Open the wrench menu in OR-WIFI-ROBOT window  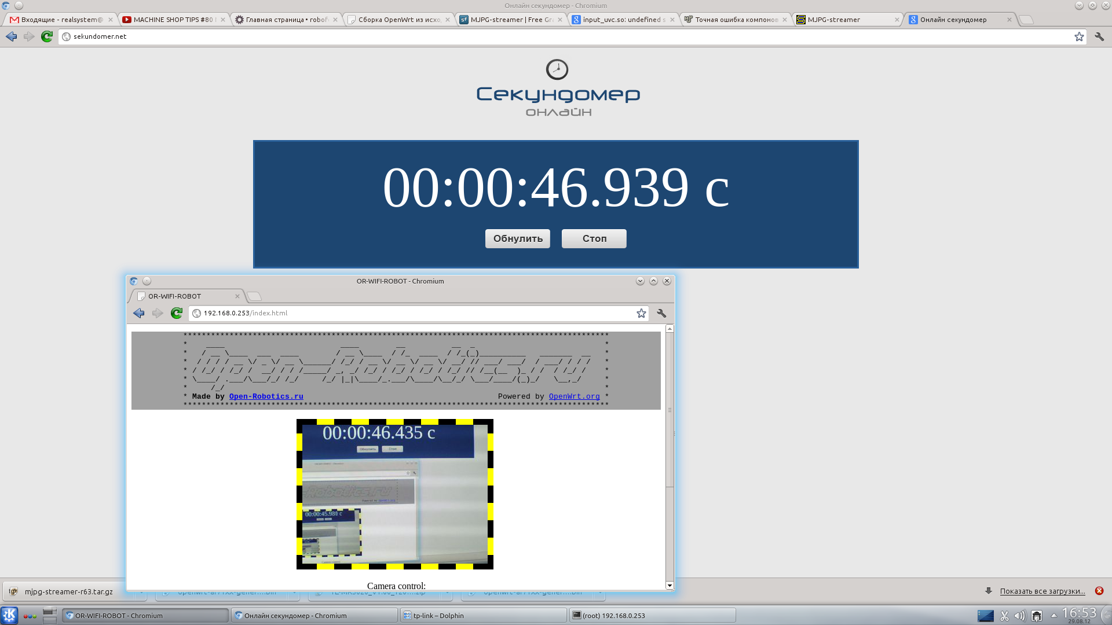coord(661,313)
